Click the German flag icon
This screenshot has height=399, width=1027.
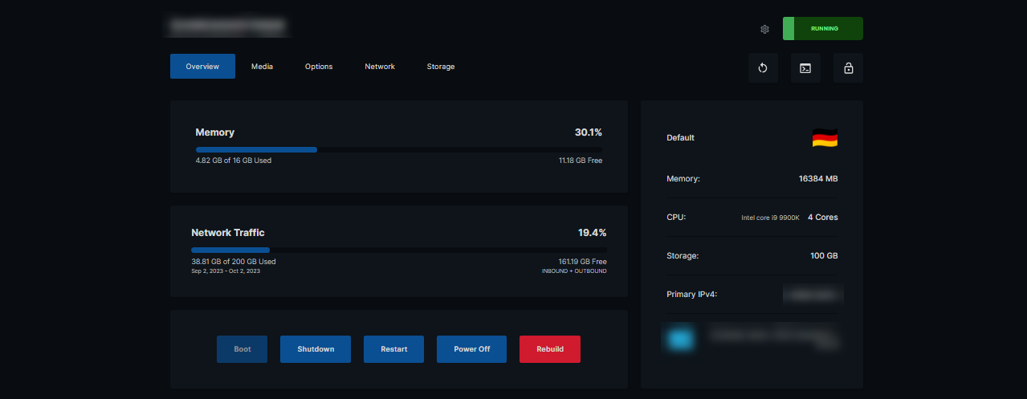pyautogui.click(x=824, y=138)
